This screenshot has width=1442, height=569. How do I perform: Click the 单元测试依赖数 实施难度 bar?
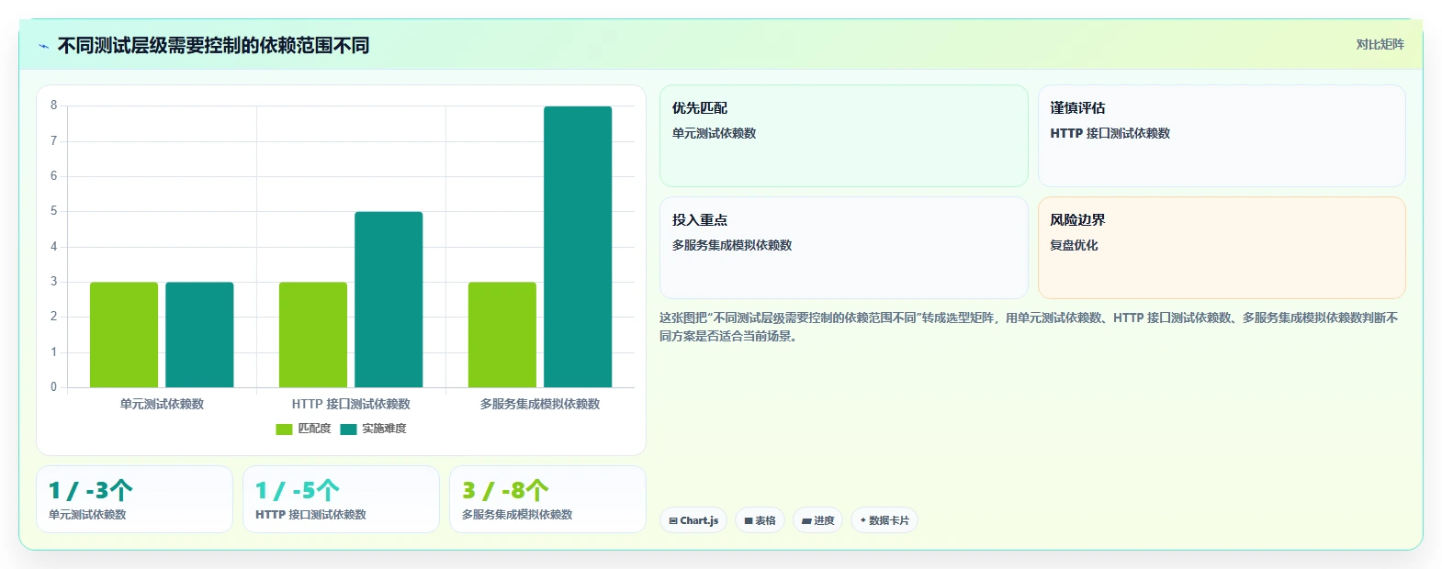tap(199, 335)
